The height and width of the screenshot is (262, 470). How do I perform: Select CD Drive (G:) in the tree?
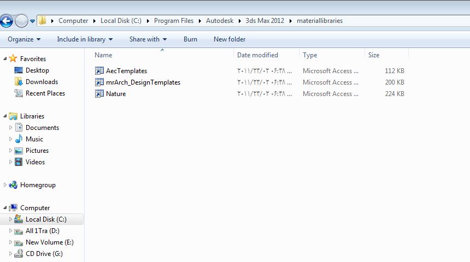44,254
